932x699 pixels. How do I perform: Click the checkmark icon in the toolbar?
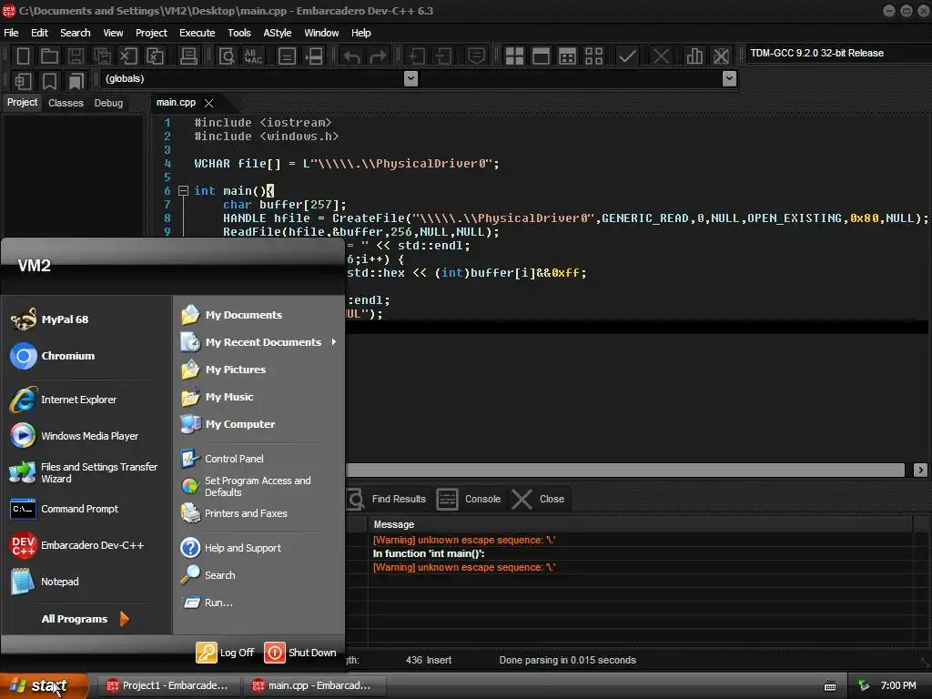[627, 56]
